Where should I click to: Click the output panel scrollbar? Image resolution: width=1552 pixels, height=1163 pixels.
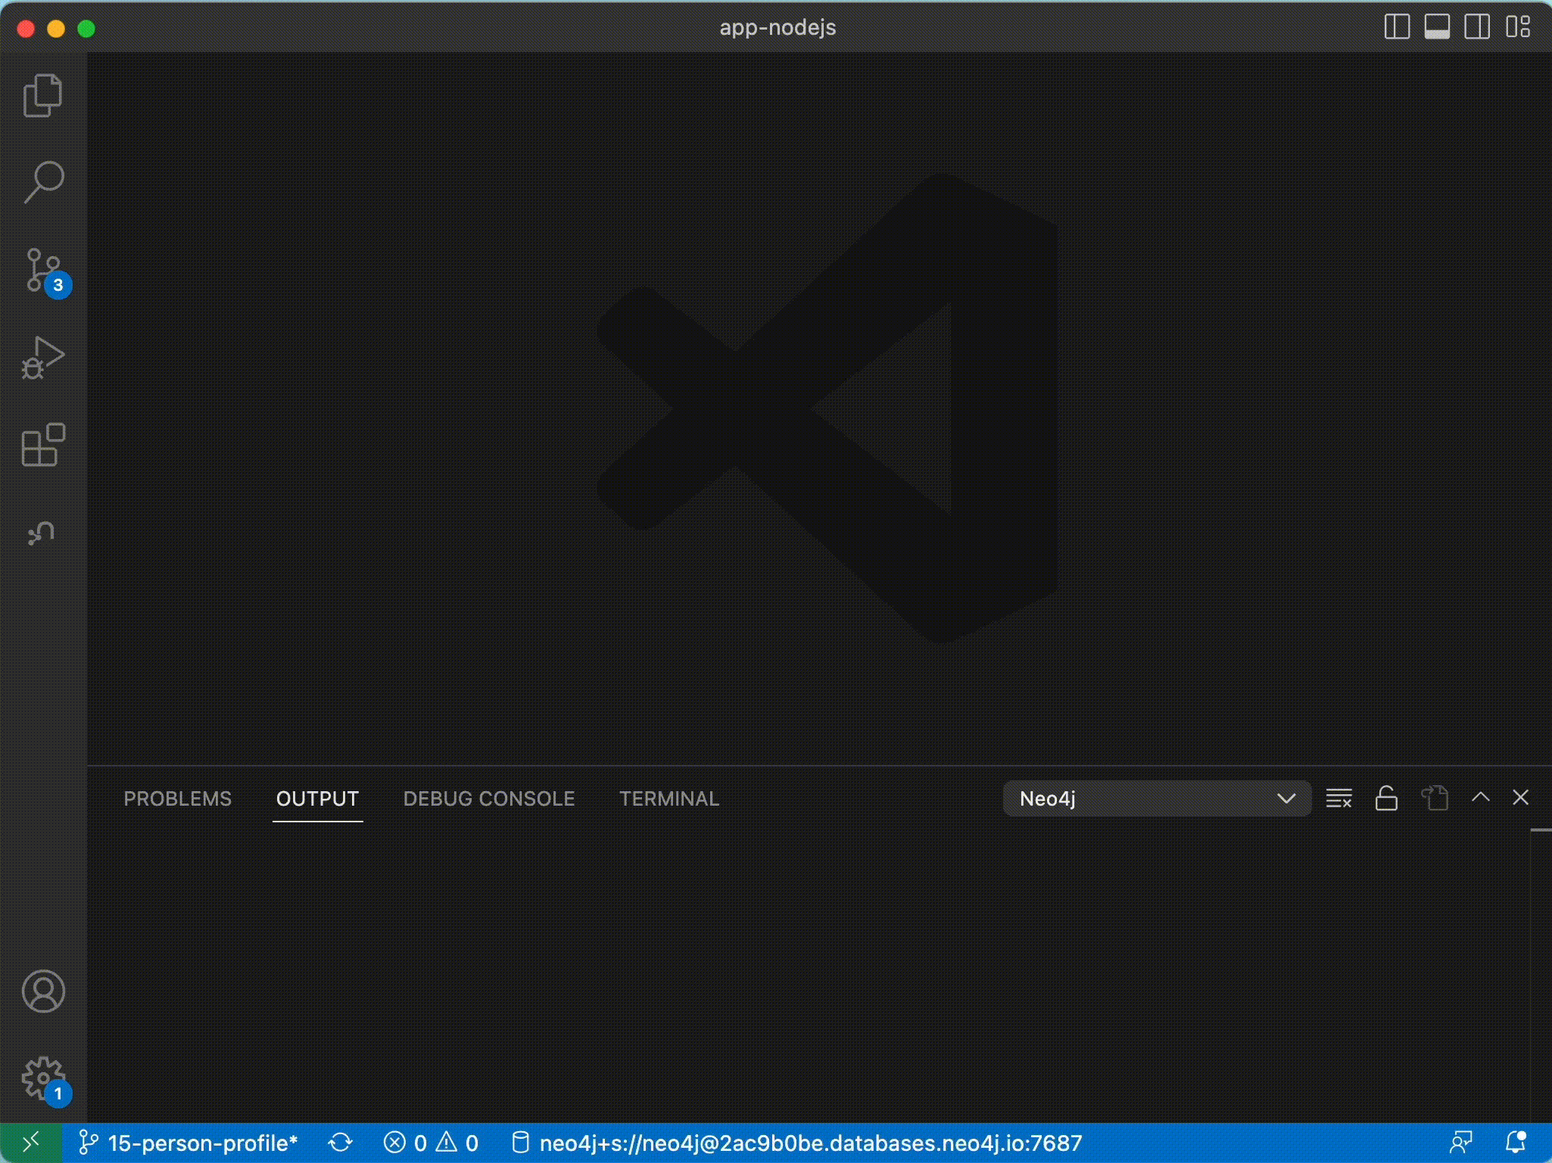(x=1541, y=976)
